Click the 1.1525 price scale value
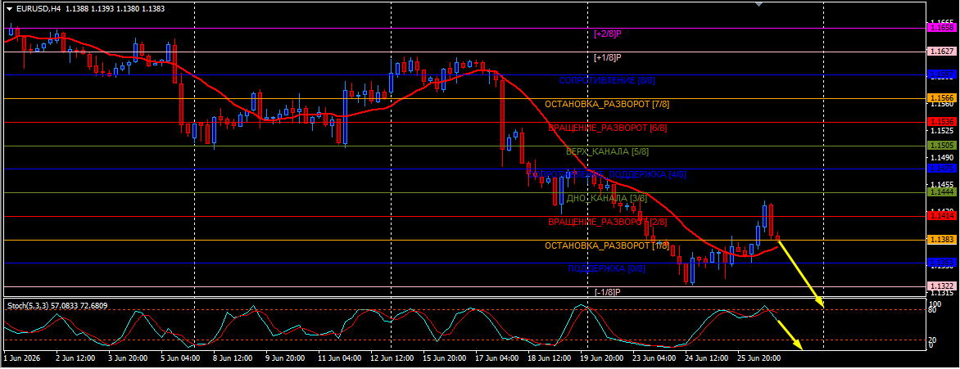 pos(942,131)
